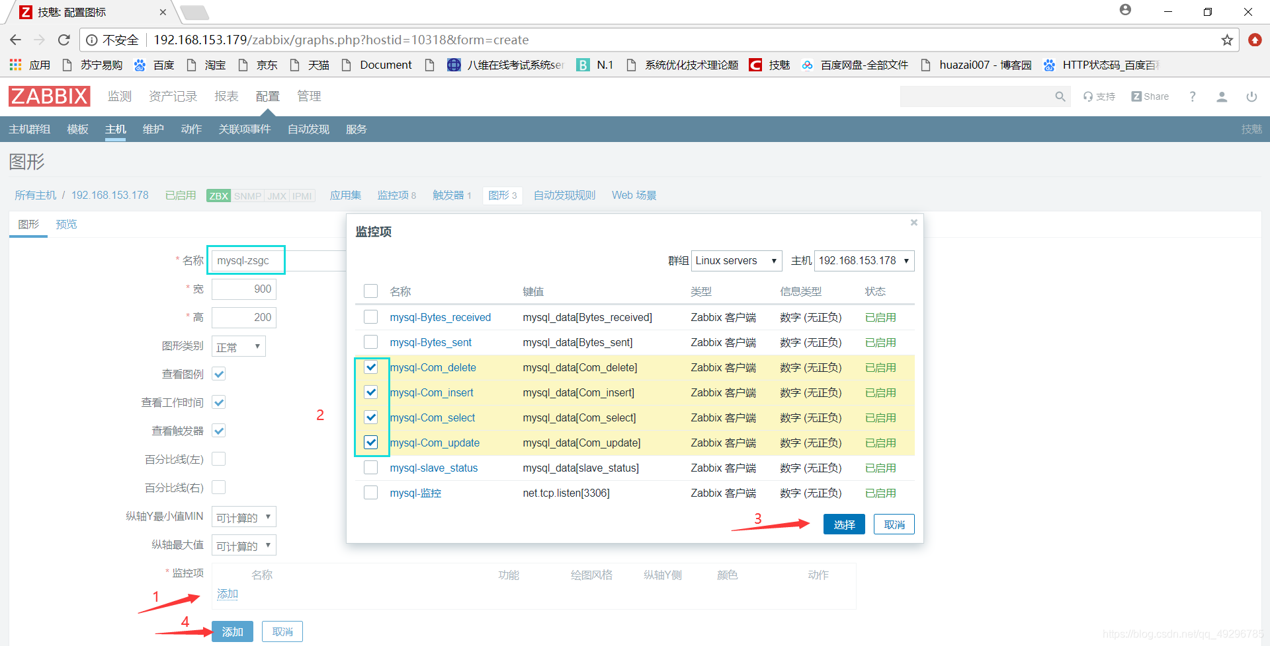Check the mysql-slave_status row checkbox
The height and width of the screenshot is (646, 1270).
371,468
